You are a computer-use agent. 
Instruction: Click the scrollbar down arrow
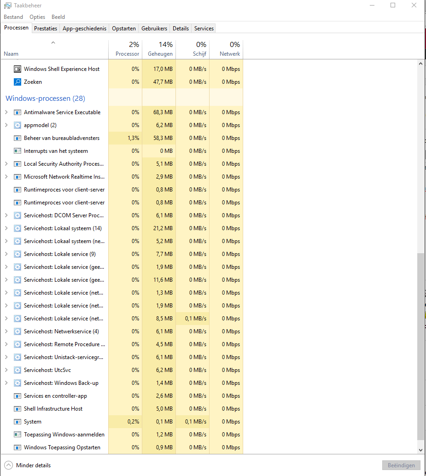(x=420, y=450)
